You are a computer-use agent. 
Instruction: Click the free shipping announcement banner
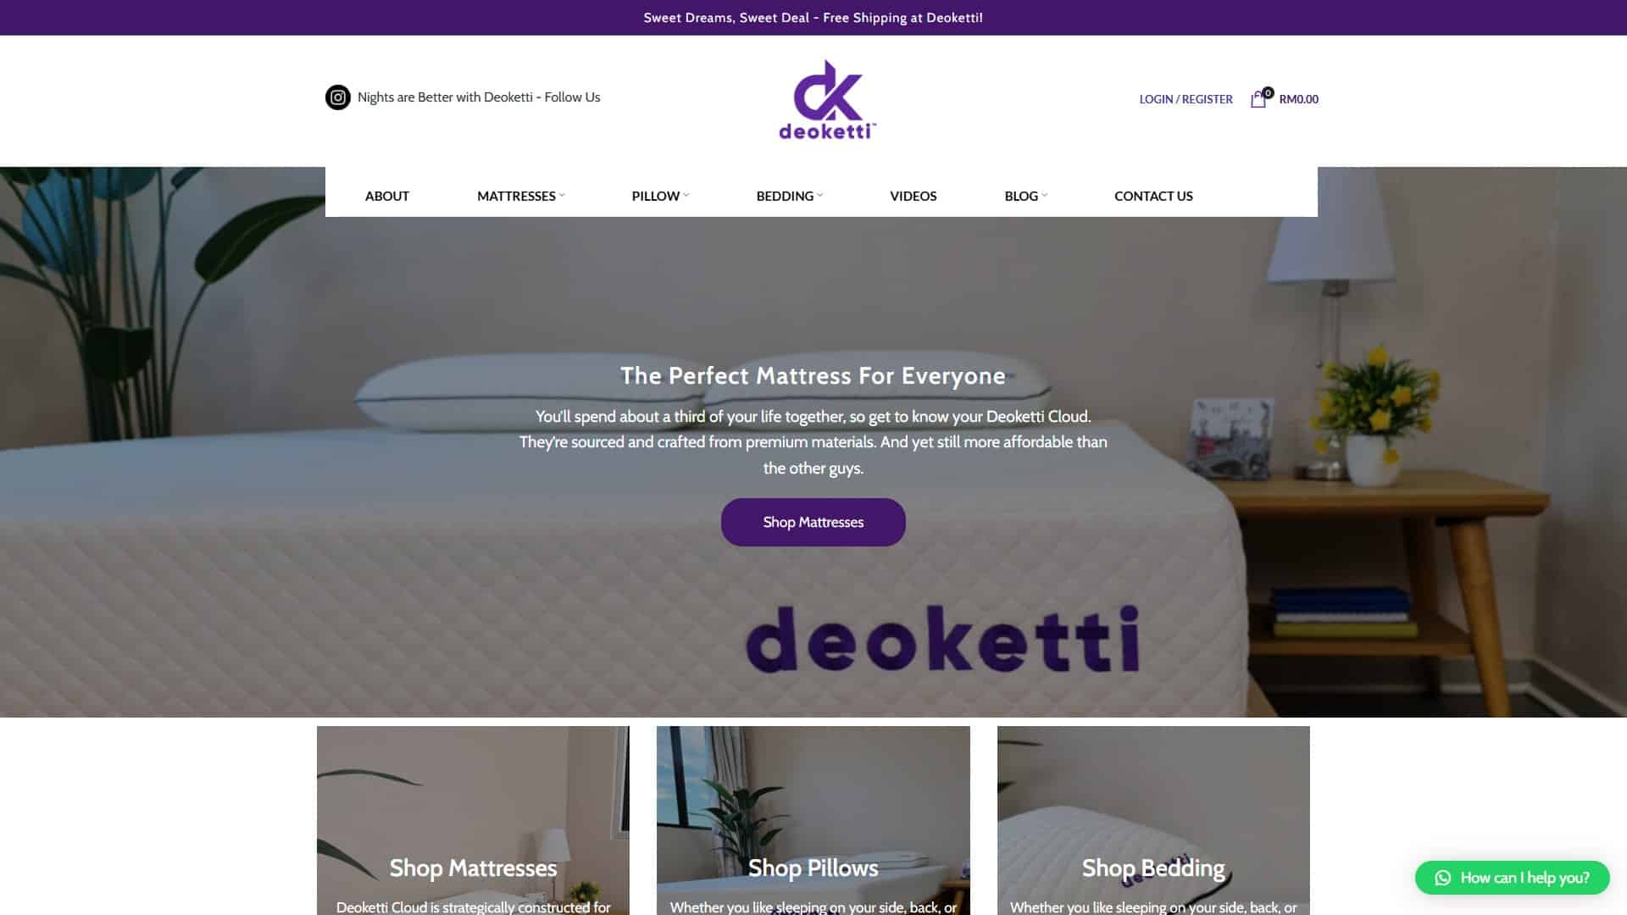click(x=813, y=18)
